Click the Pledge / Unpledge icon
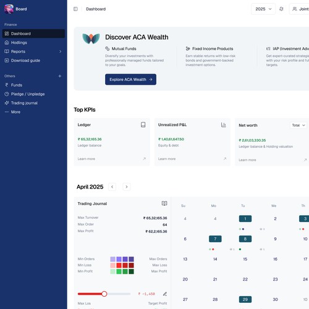The height and width of the screenshot is (309, 309). coord(7,94)
